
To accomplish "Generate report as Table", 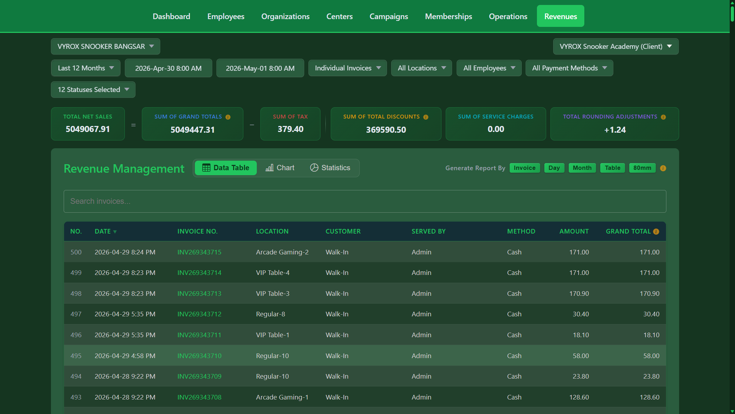I will [613, 168].
